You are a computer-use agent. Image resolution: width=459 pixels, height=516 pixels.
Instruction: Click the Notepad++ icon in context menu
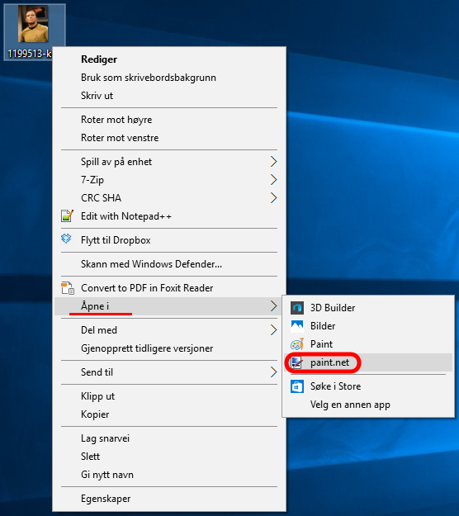coord(67,215)
